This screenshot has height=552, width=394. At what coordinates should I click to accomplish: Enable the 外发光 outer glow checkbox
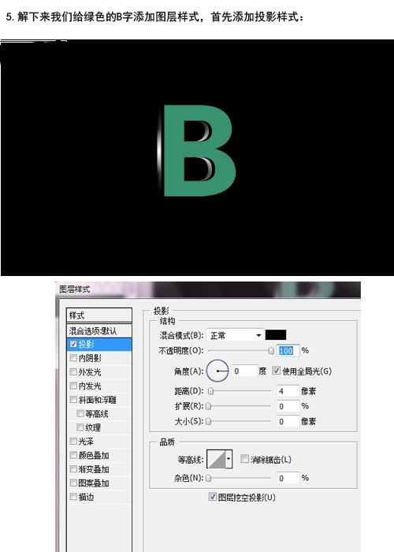73,371
